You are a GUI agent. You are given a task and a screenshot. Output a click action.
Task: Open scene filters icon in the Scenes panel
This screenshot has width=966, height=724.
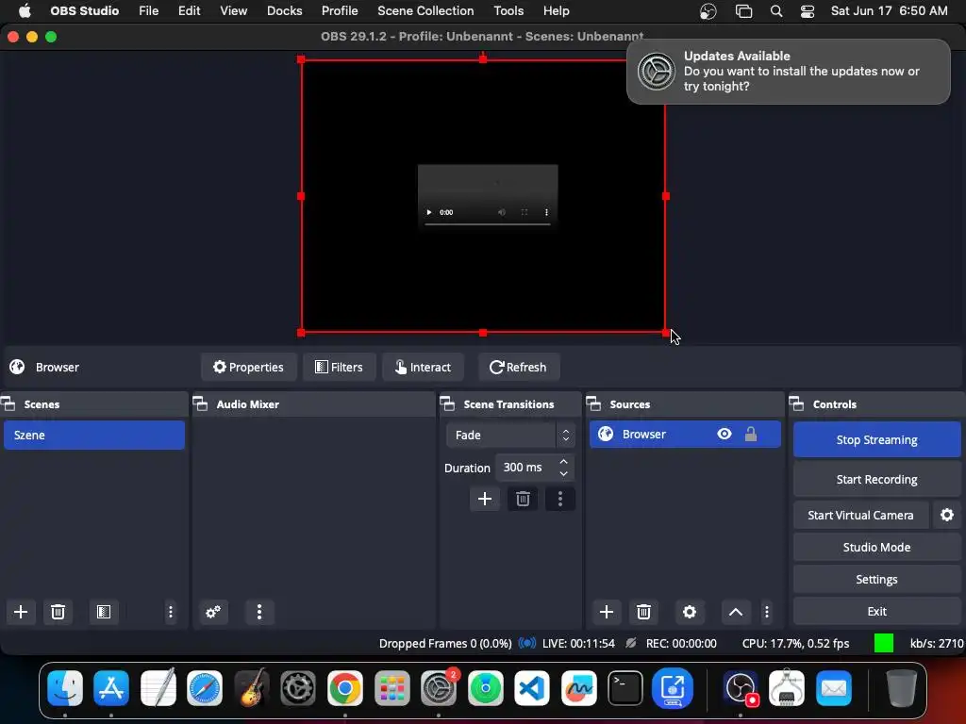104,612
